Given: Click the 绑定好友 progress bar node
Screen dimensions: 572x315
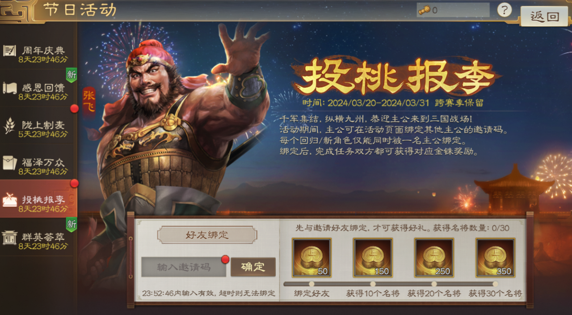Looking at the screenshot, I should pyautogui.click(x=311, y=284).
